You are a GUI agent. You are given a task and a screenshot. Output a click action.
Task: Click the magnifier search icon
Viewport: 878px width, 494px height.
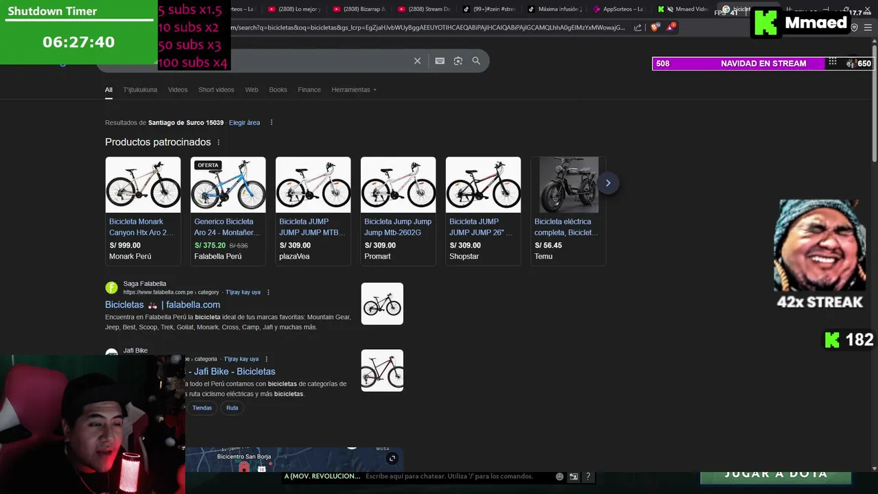476,61
